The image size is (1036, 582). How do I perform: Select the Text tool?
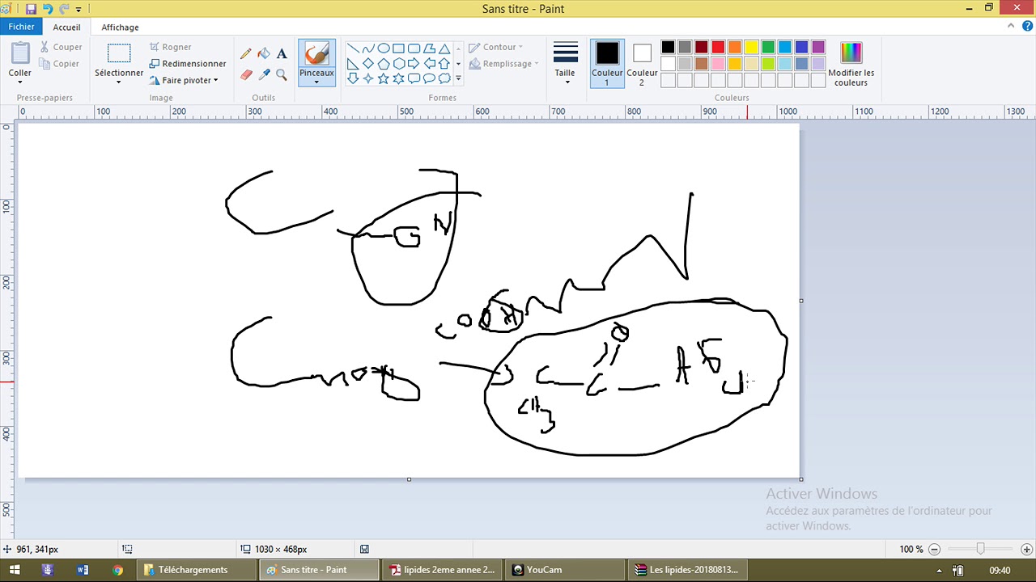(x=282, y=54)
